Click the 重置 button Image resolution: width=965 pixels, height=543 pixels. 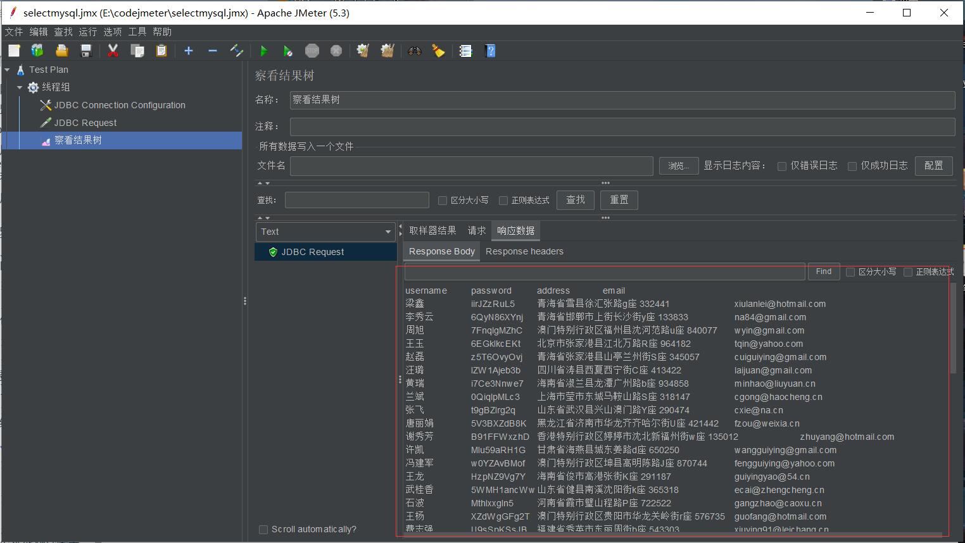619,200
